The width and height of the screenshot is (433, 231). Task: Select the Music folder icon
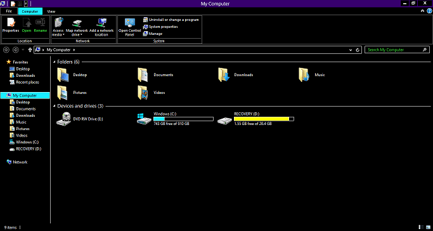pyautogui.click(x=304, y=75)
